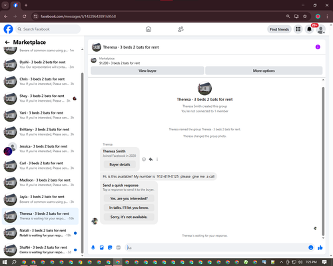The width and height of the screenshot is (333, 266).
Task: Open the account profile avatar menu
Action: 320,29
